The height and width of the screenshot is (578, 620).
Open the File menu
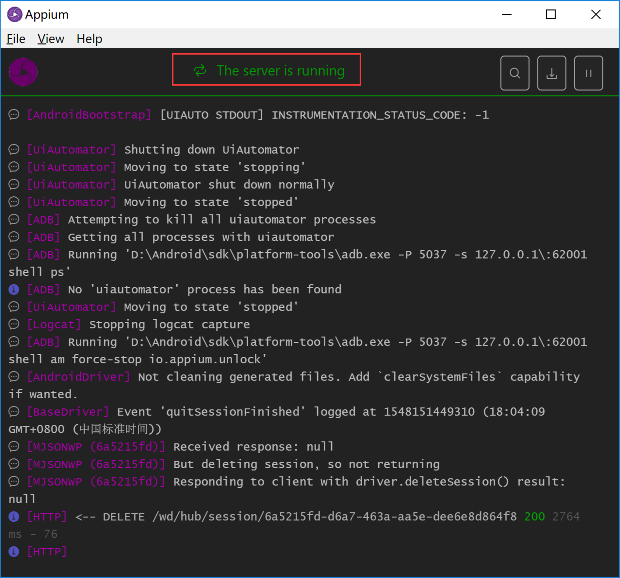point(16,39)
